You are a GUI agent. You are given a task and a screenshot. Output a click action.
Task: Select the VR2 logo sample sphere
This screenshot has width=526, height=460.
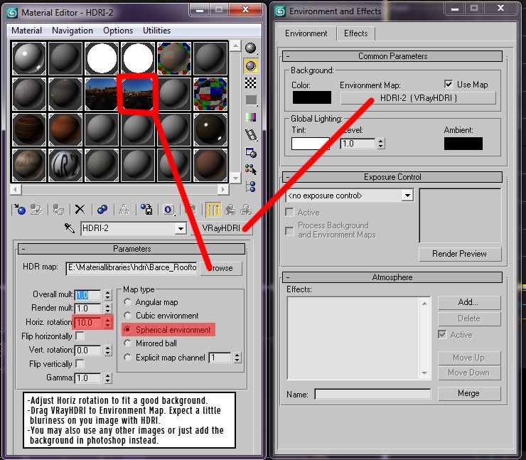pos(65,165)
